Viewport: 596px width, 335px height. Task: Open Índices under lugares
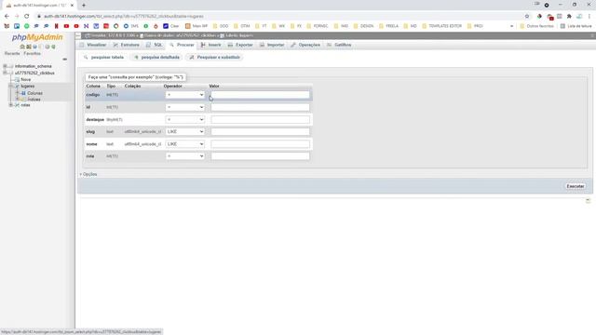[x=34, y=100]
